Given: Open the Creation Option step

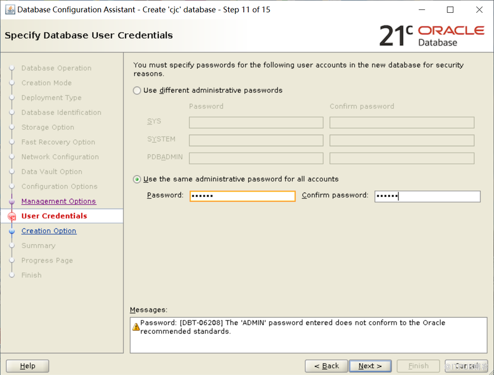Looking at the screenshot, I should pyautogui.click(x=49, y=231).
